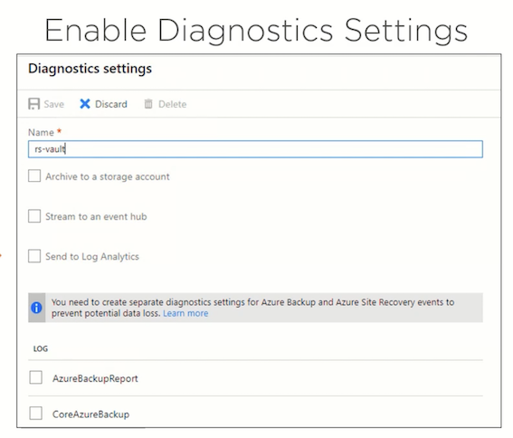Tick the Send to Log Analytics checkbox

34,256
